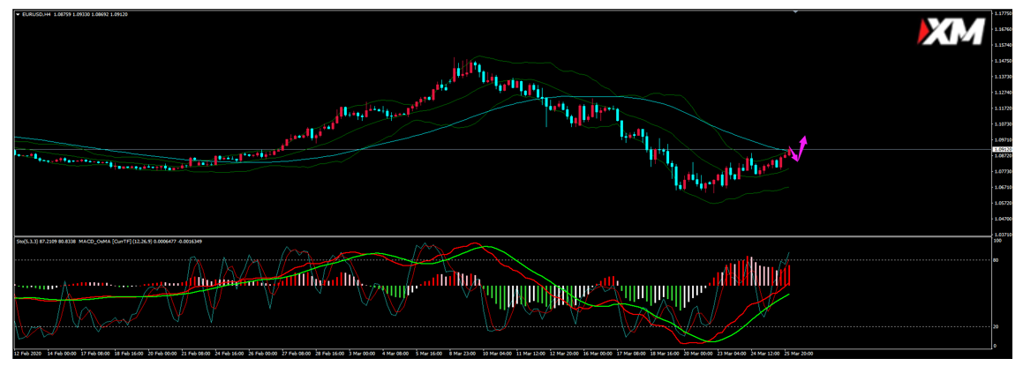The height and width of the screenshot is (366, 1023).
Task: Open the triangle menu beside EURUSD,H4
Action: [19, 13]
